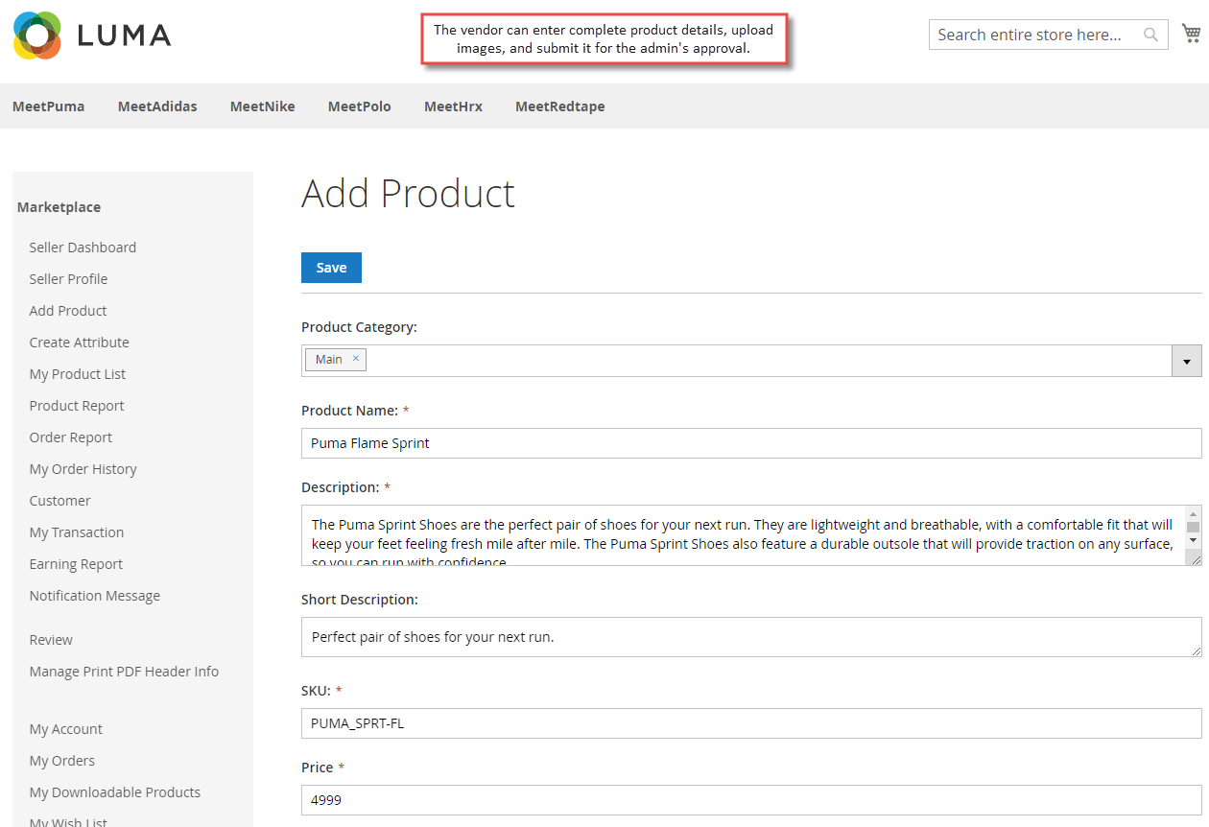
Task: Open Seller Profile page
Action: point(68,279)
